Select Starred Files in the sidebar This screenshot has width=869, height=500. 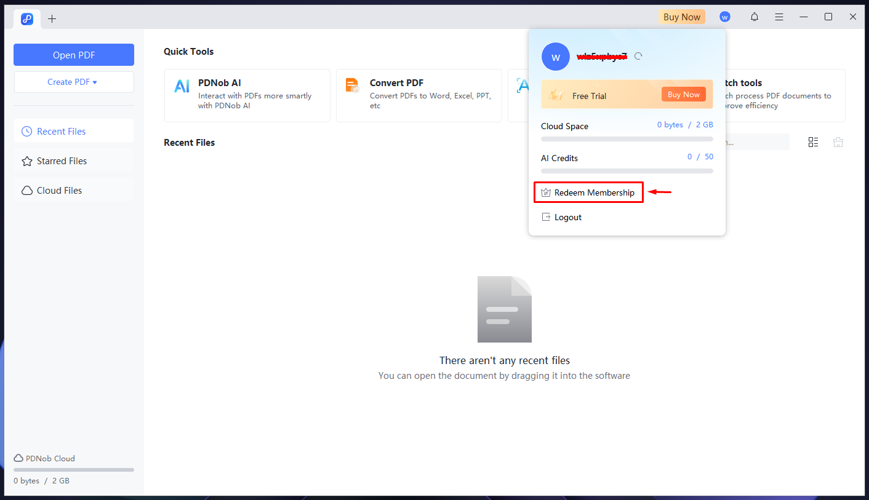click(74, 161)
